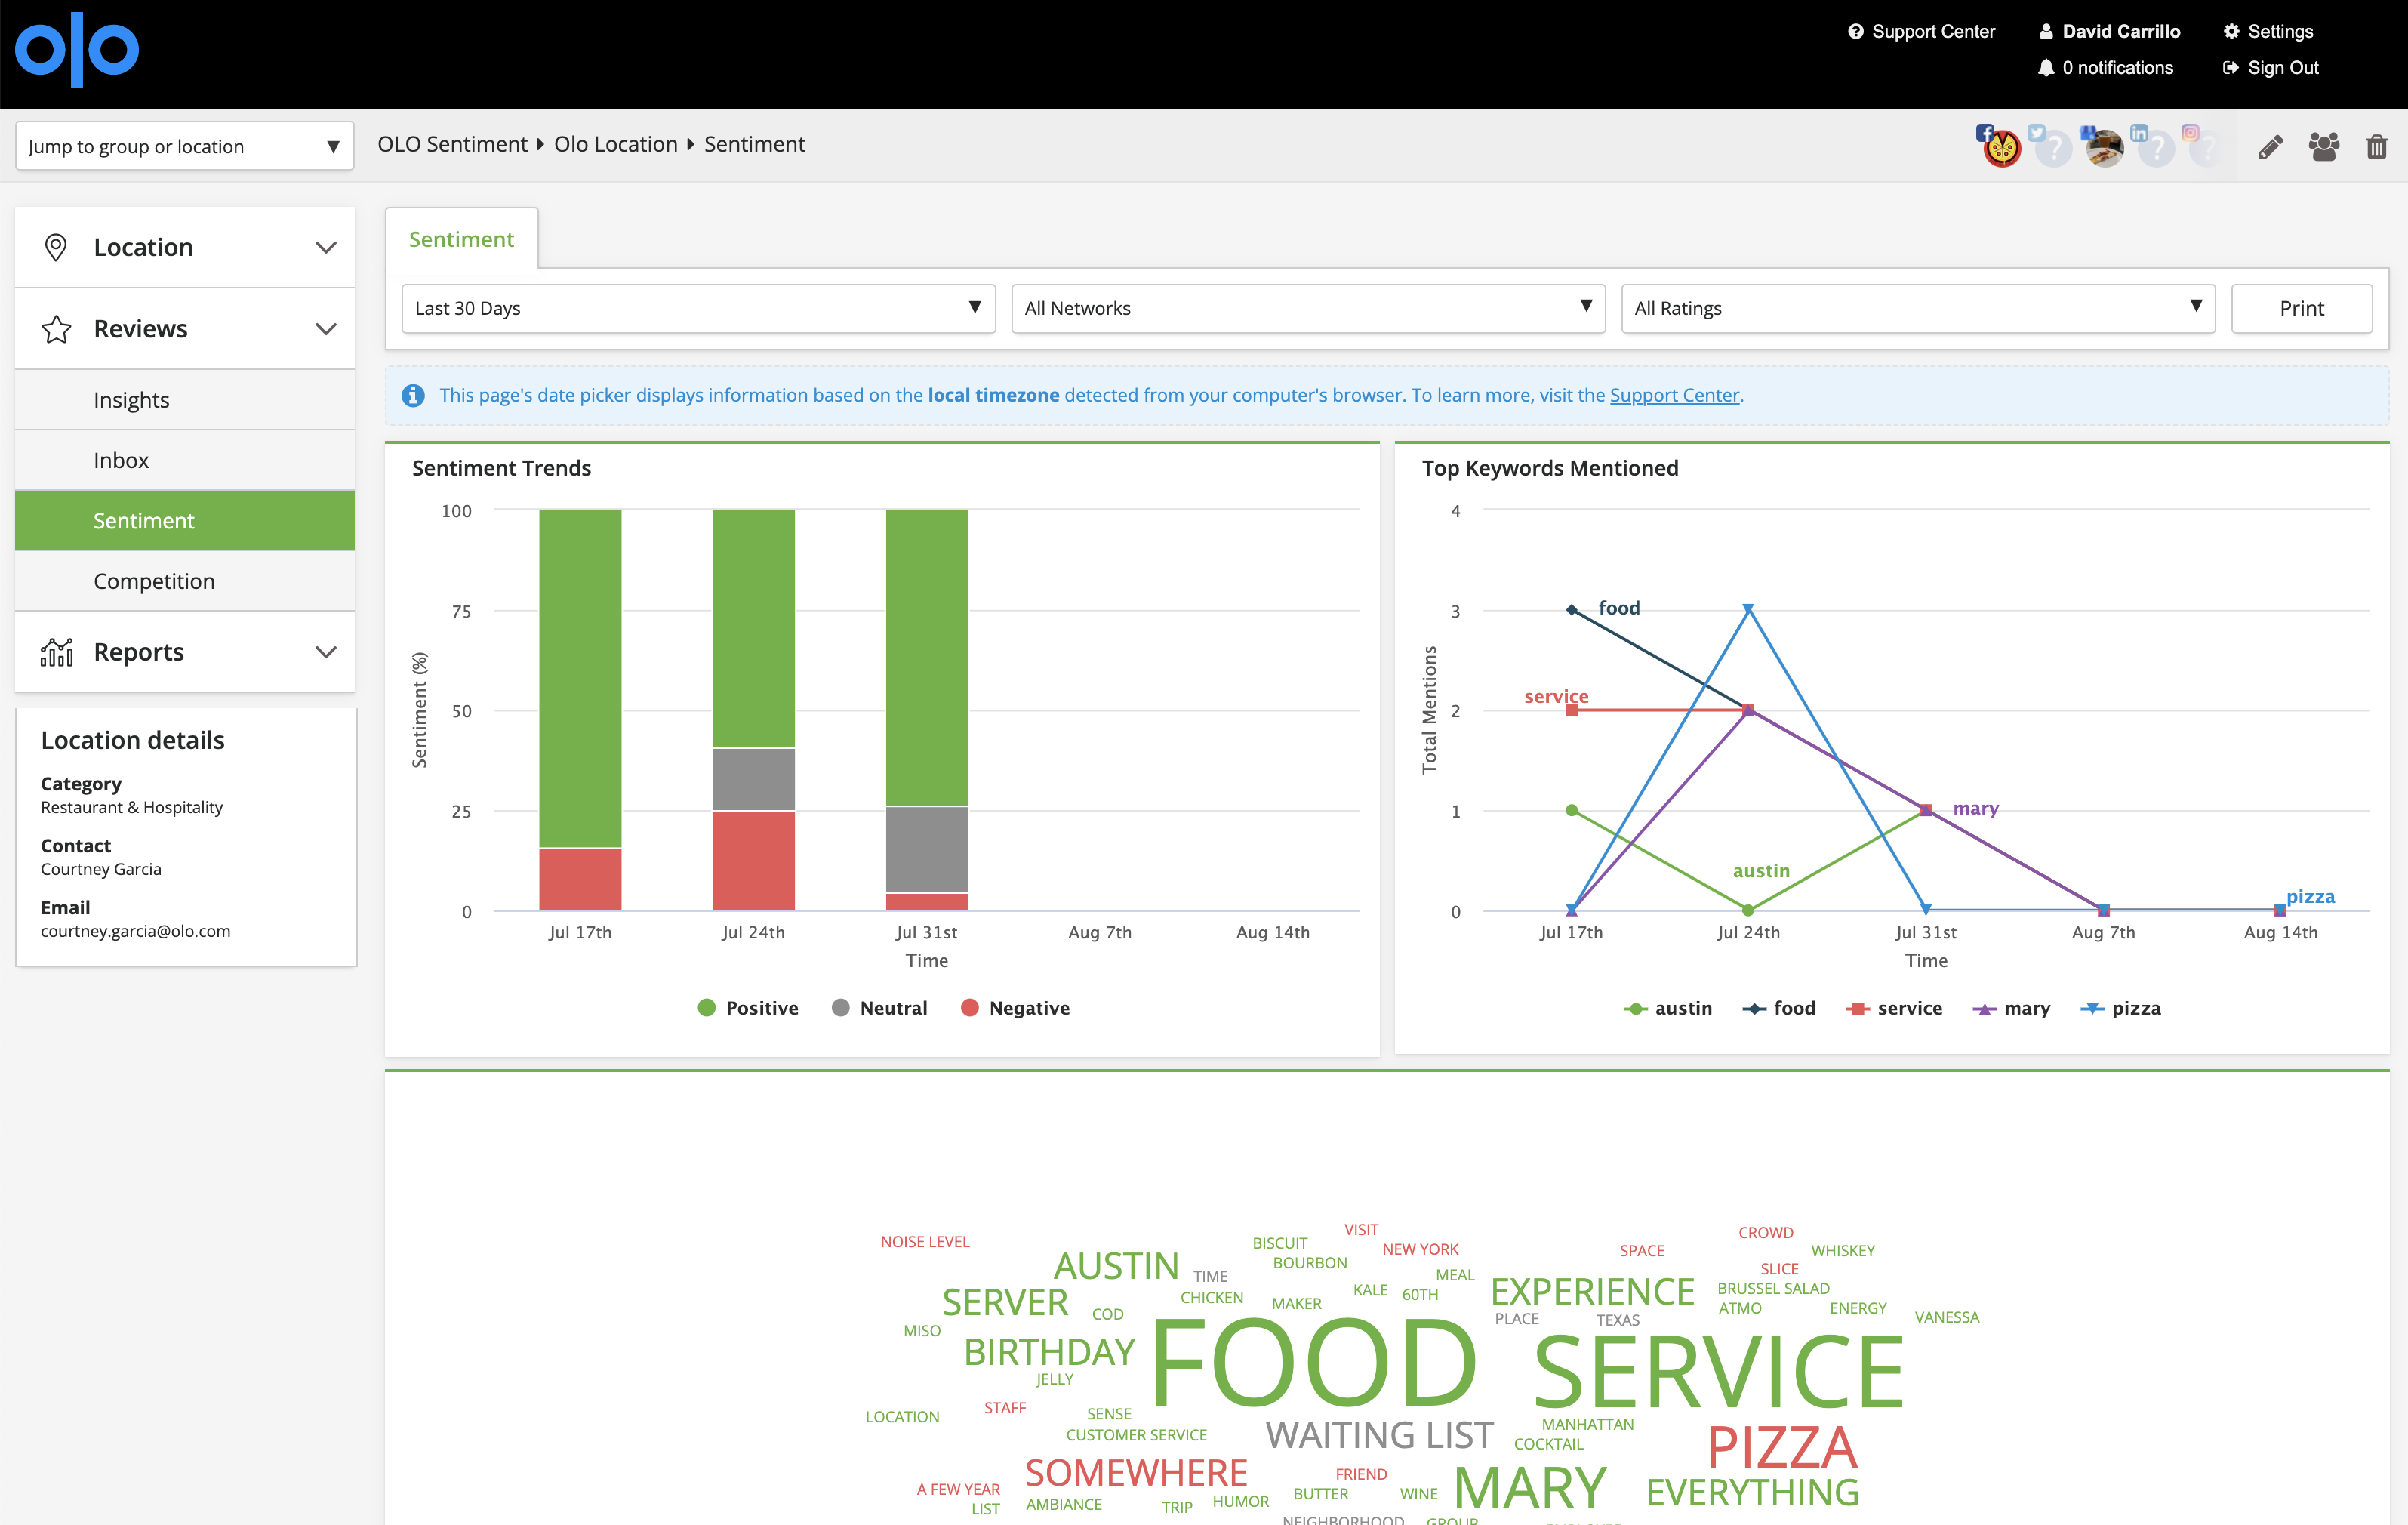
Task: Open the connected Facebook page profile
Action: (x=2001, y=147)
